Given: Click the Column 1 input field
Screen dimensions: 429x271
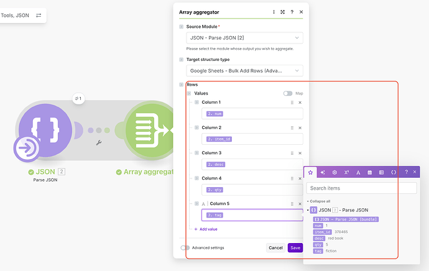Looking at the screenshot, I should [x=252, y=114].
